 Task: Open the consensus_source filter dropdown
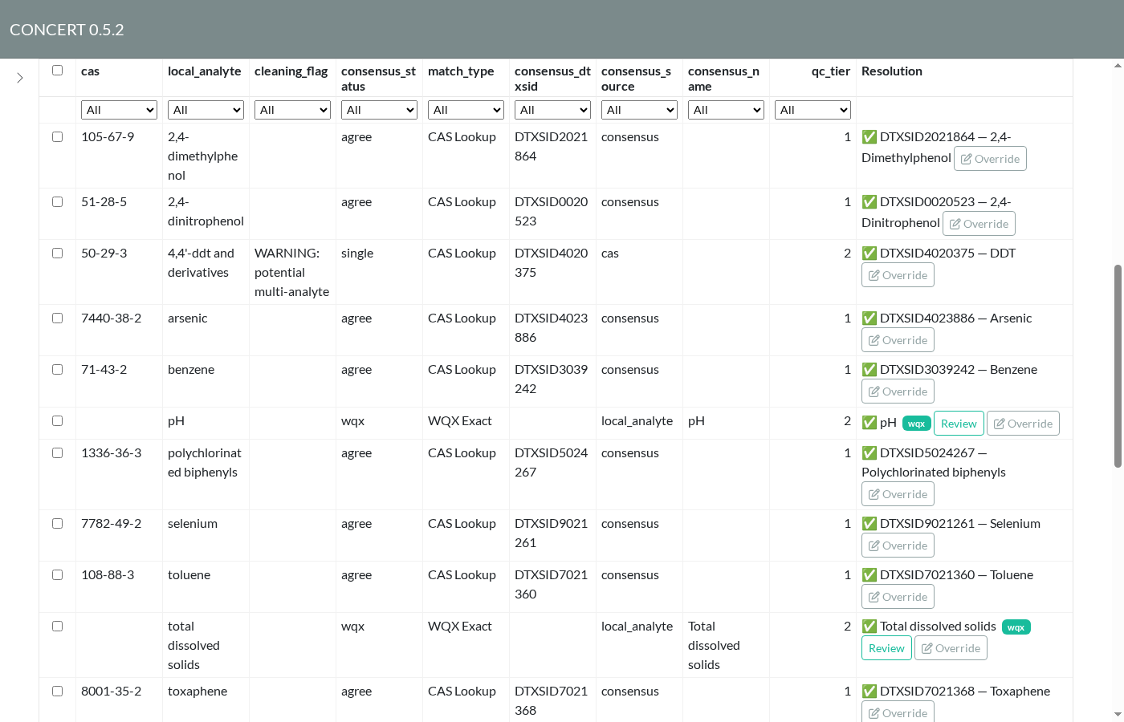click(639, 110)
